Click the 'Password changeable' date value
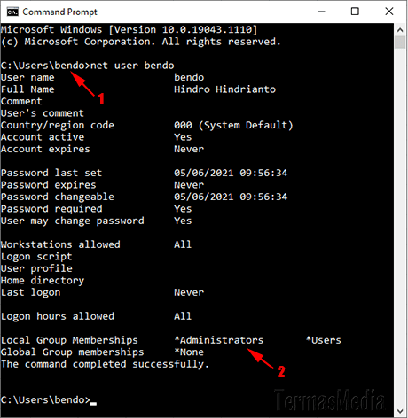 click(231, 197)
